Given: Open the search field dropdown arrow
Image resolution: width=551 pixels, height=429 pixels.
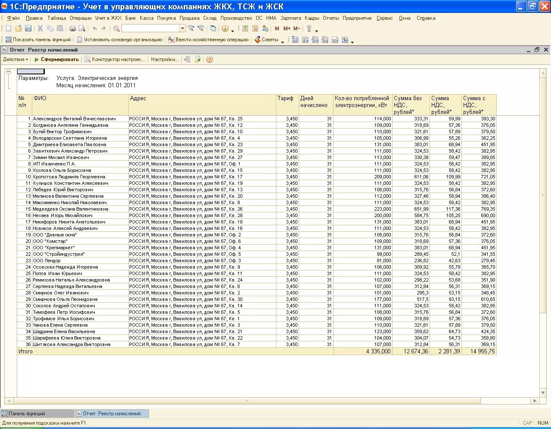Looking at the screenshot, I should tap(183, 28).
